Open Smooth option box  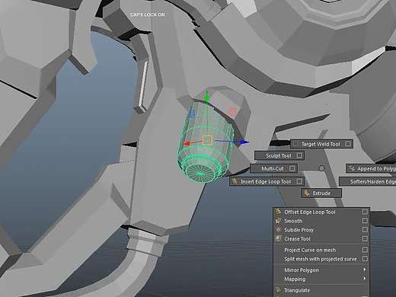click(x=365, y=221)
